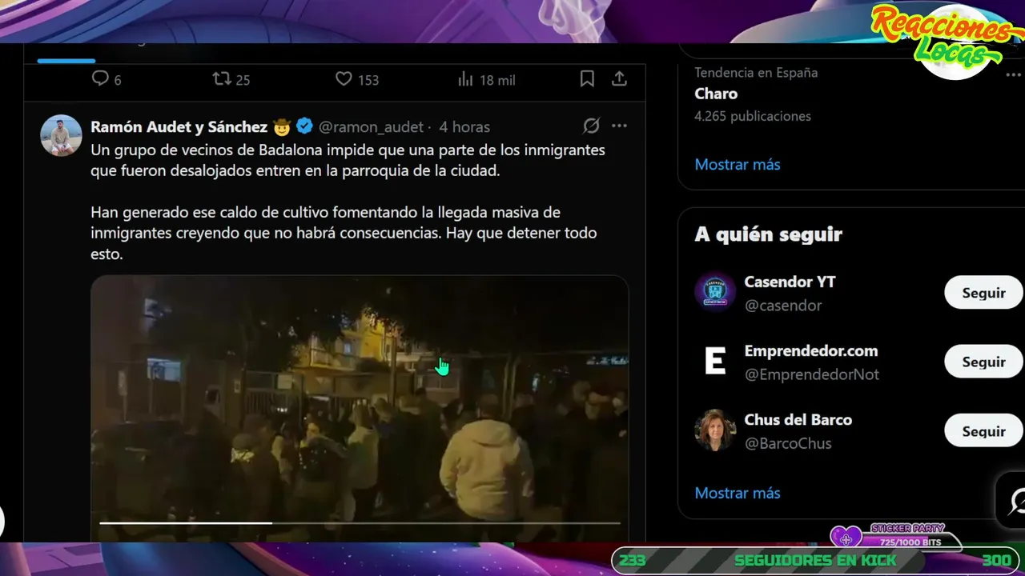Click the A quién seguir heading
The height and width of the screenshot is (576, 1025).
coord(769,234)
